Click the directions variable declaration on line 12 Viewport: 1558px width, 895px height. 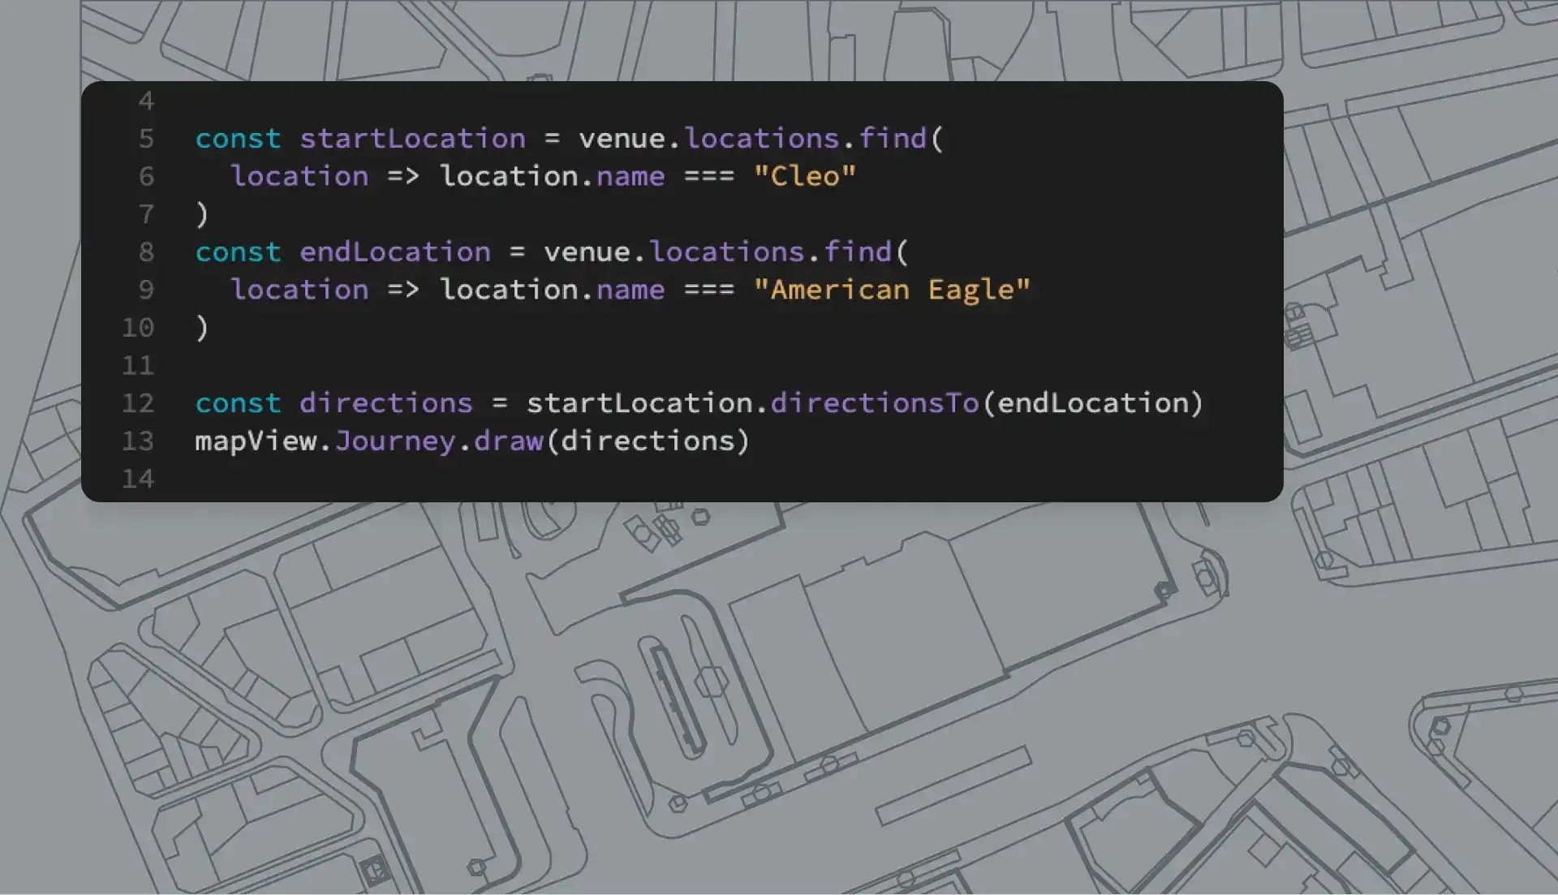coord(386,403)
